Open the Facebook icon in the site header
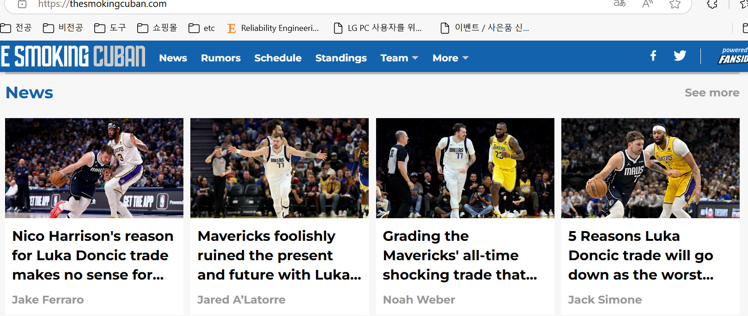Screen dimensions: 748x316 click(653, 56)
